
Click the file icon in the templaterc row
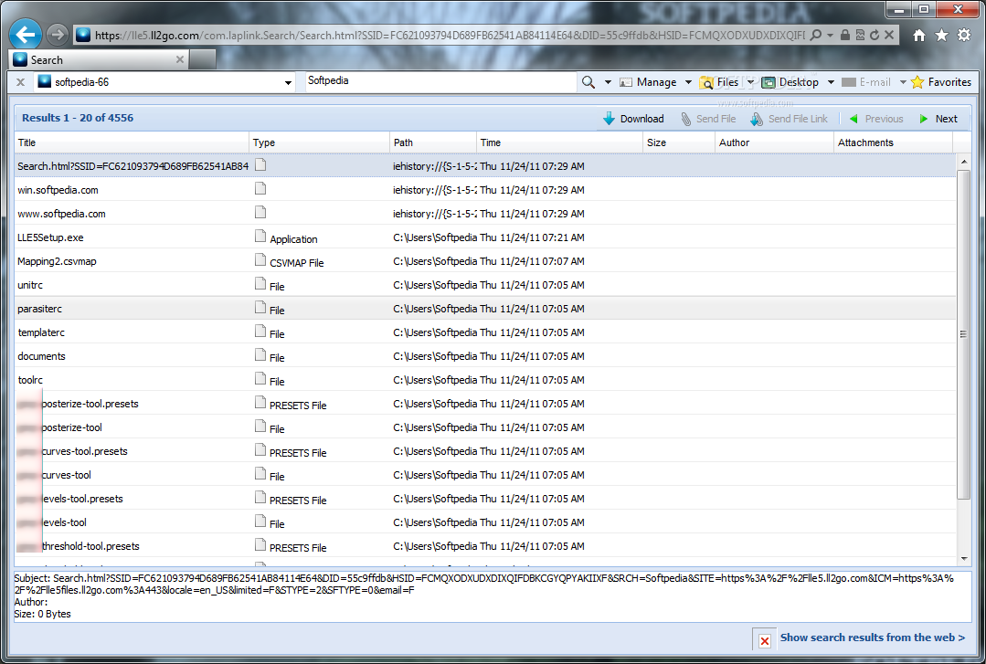tap(260, 331)
